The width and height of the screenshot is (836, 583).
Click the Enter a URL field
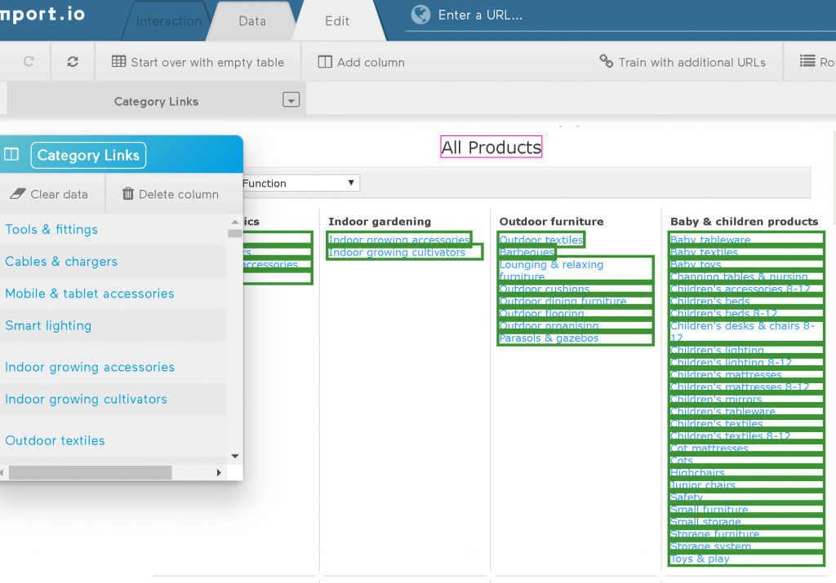point(571,15)
